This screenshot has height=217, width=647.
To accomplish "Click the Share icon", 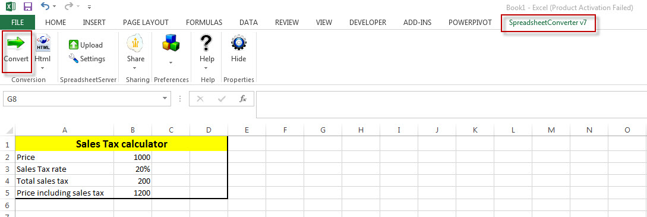I will point(135,43).
